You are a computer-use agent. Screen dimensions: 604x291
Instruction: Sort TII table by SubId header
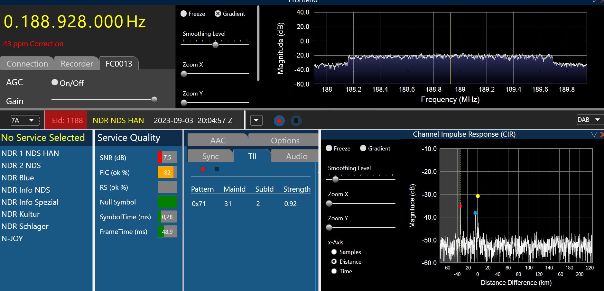(265, 189)
